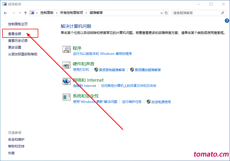
Task: Select 疑难解答 in the breadcrumb
Action: point(96,13)
